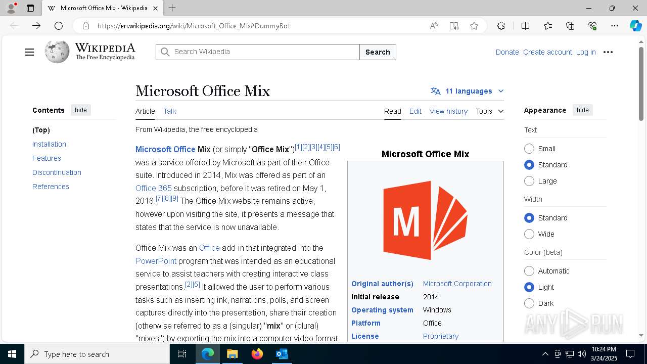Select Light color mode

coord(529,287)
